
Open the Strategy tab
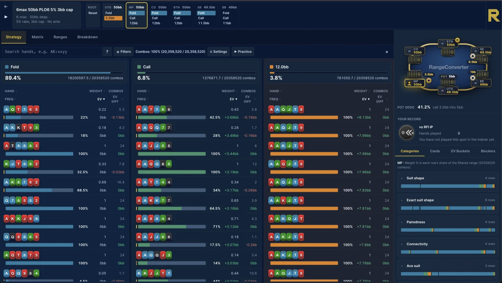pos(14,37)
